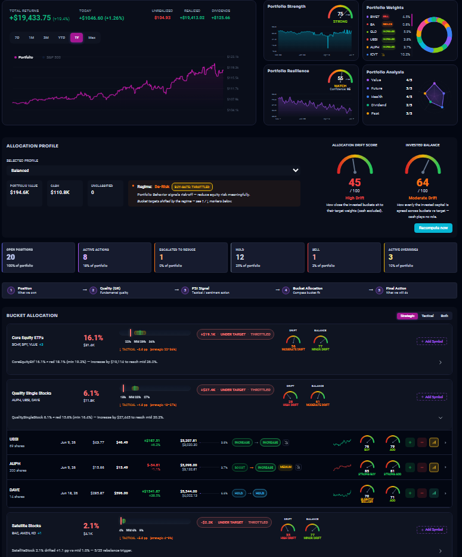Expand DAVE row details chevron

(x=445, y=493)
